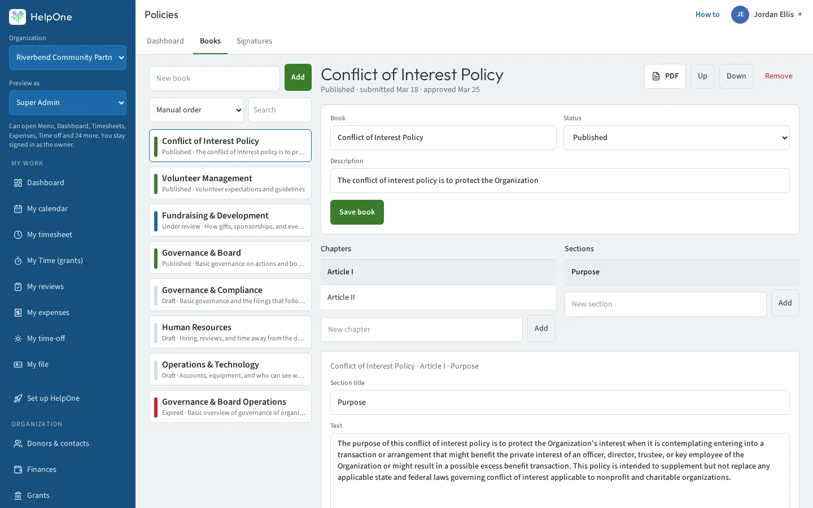Screen dimensions: 813x508
Task: Click the Add button beside New chapter
Action: 541,329
